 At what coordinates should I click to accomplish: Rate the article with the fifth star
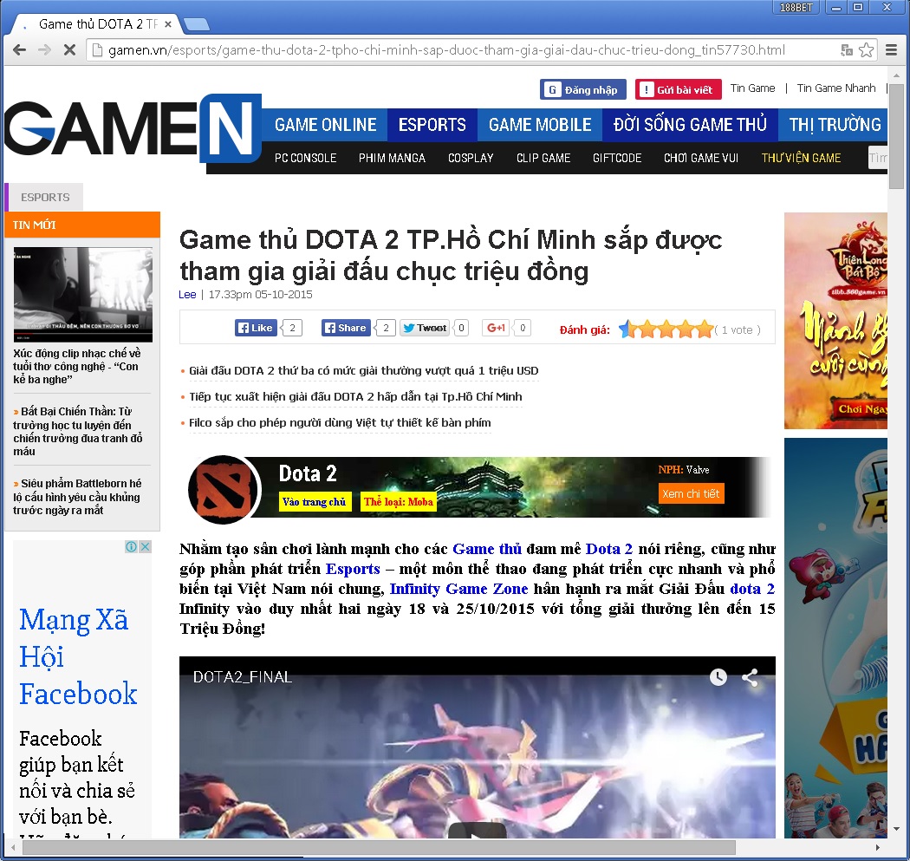tap(705, 329)
